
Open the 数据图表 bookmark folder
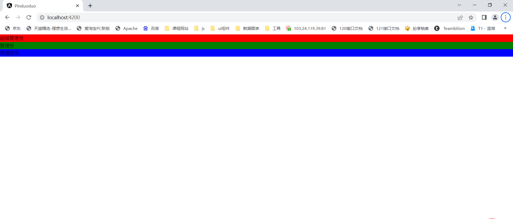[247, 28]
